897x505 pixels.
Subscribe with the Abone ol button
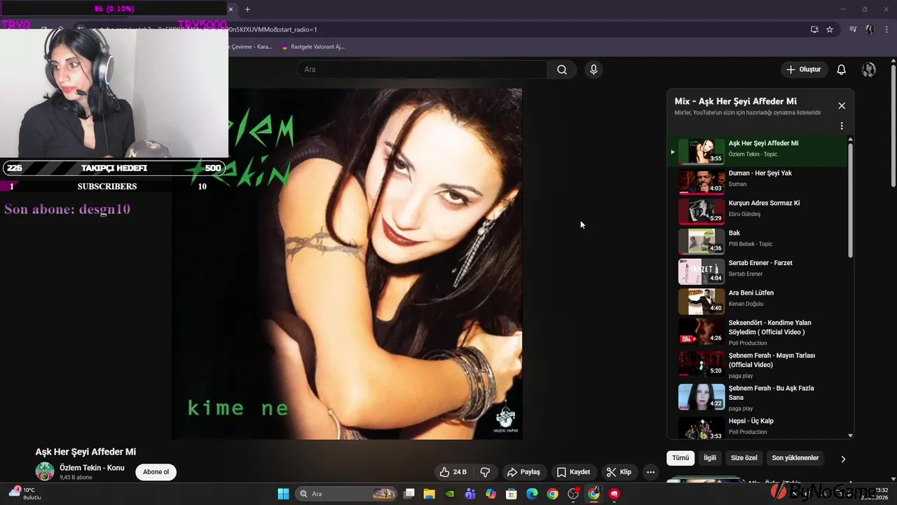tap(156, 472)
